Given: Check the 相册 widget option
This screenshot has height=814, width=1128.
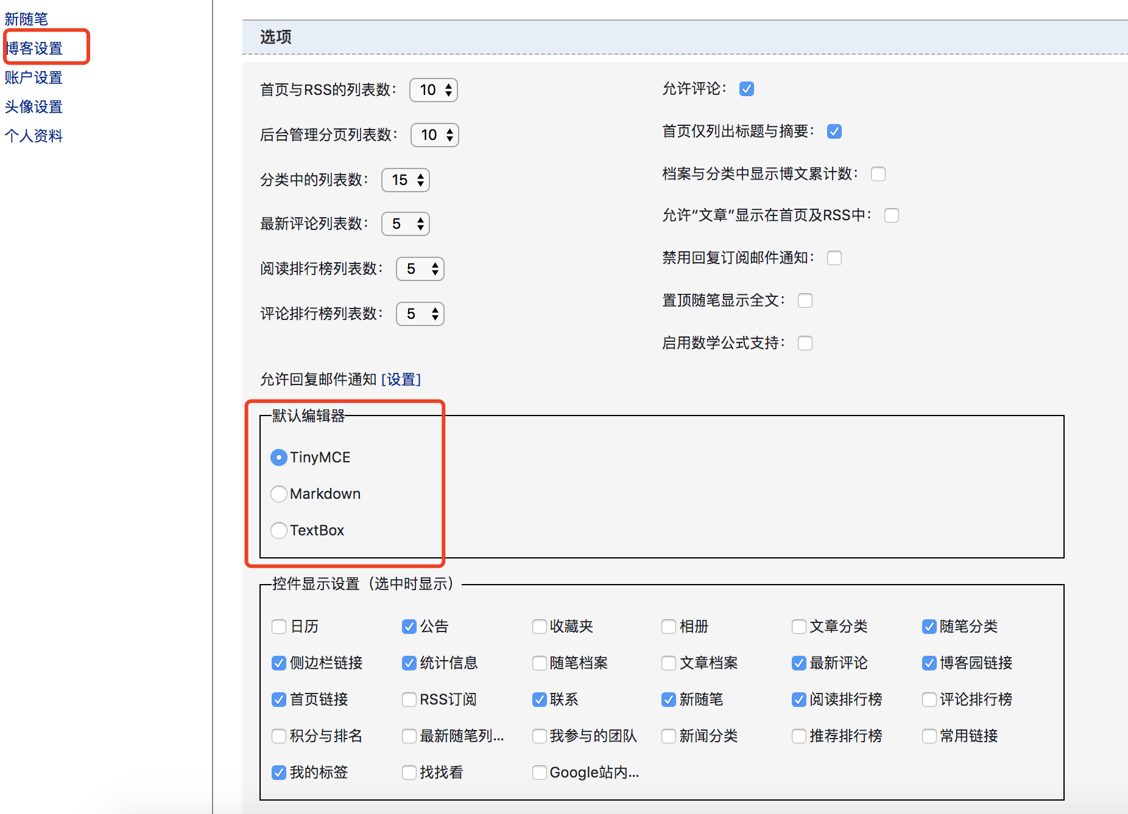Looking at the screenshot, I should (x=669, y=627).
